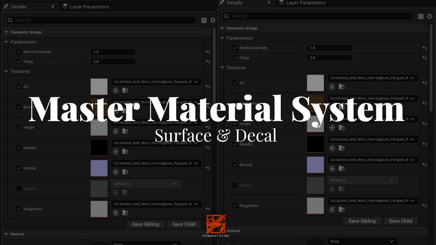Click Roughness browse-to-asset icon in left panel
The width and height of the screenshot is (436, 245).
pos(125,213)
